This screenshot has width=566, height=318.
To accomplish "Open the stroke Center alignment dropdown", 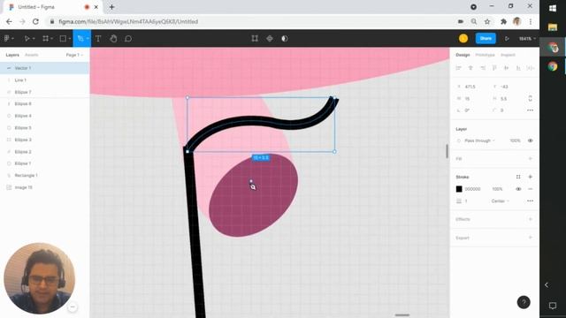I will coord(501,201).
